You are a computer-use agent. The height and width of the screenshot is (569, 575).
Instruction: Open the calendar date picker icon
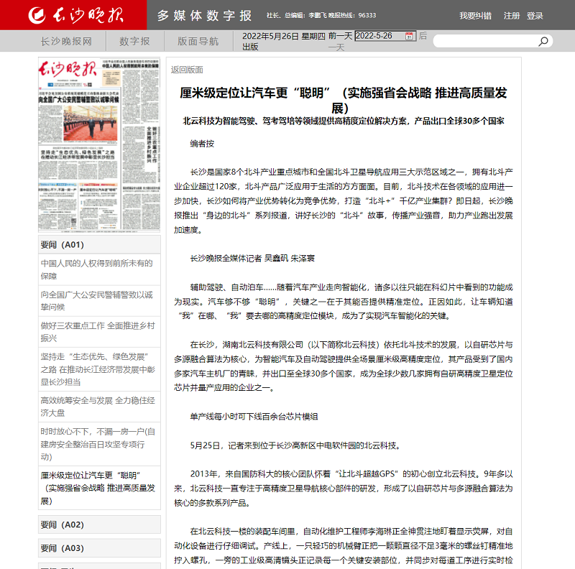[409, 36]
